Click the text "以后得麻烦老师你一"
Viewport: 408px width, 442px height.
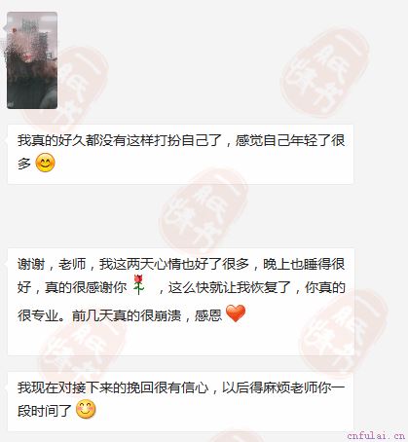point(283,387)
